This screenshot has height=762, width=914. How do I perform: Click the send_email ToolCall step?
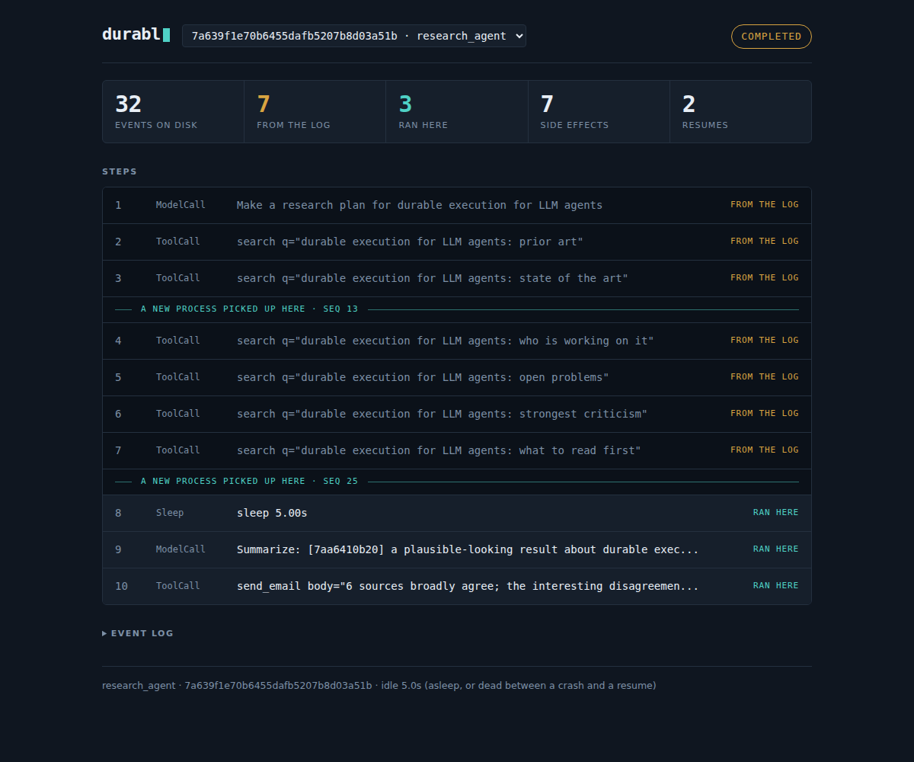pos(457,586)
